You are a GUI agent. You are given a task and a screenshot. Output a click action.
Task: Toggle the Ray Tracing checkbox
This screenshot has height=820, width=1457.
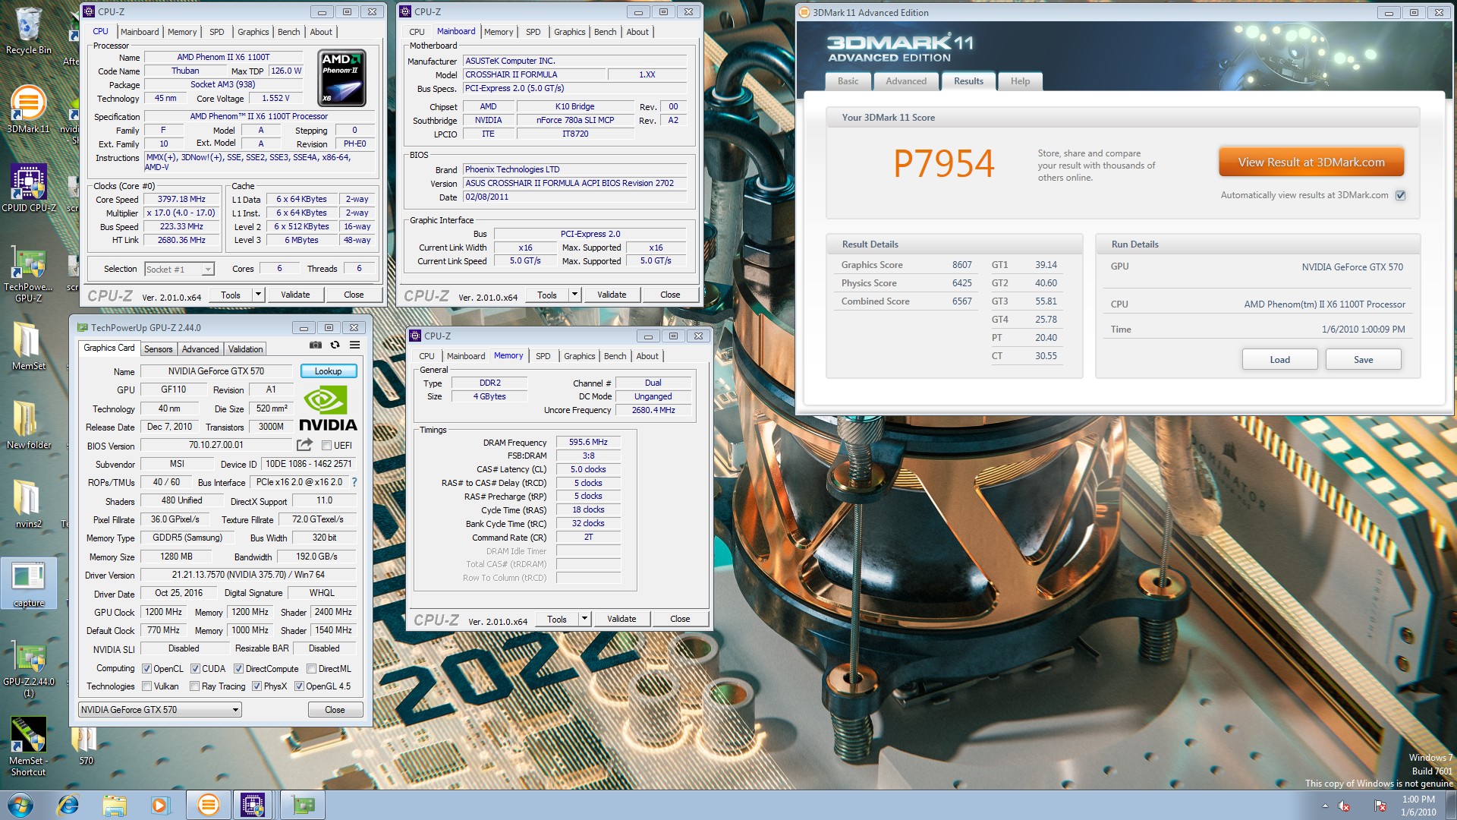[x=195, y=686]
